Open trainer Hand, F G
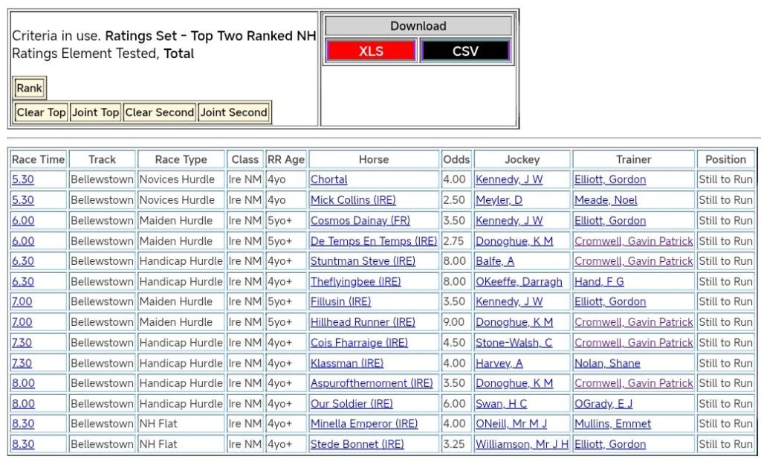 pos(599,282)
